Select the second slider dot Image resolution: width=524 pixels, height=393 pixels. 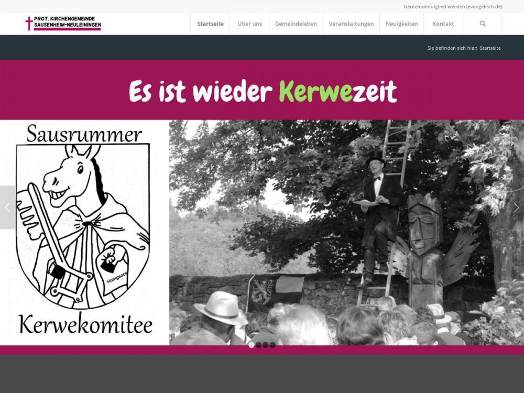pyautogui.click(x=258, y=345)
